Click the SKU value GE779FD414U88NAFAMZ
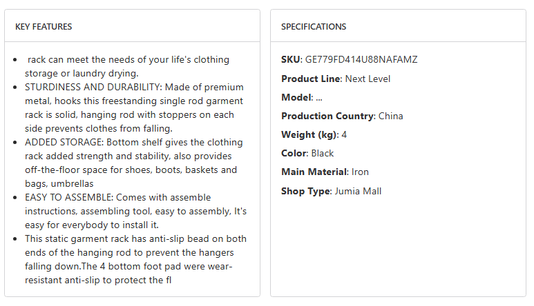Viewport: 534px width, 306px height. pos(361,60)
